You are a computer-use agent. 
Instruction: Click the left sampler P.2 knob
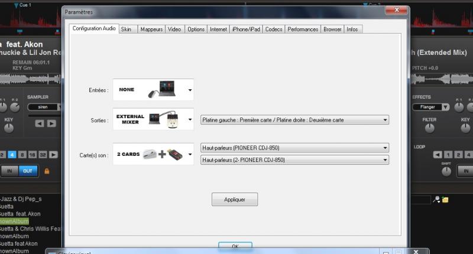tap(15, 107)
